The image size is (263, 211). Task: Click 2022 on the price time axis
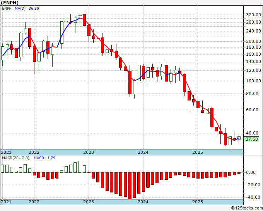click(x=34, y=152)
